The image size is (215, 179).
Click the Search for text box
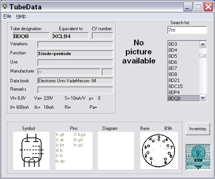pos(187,30)
